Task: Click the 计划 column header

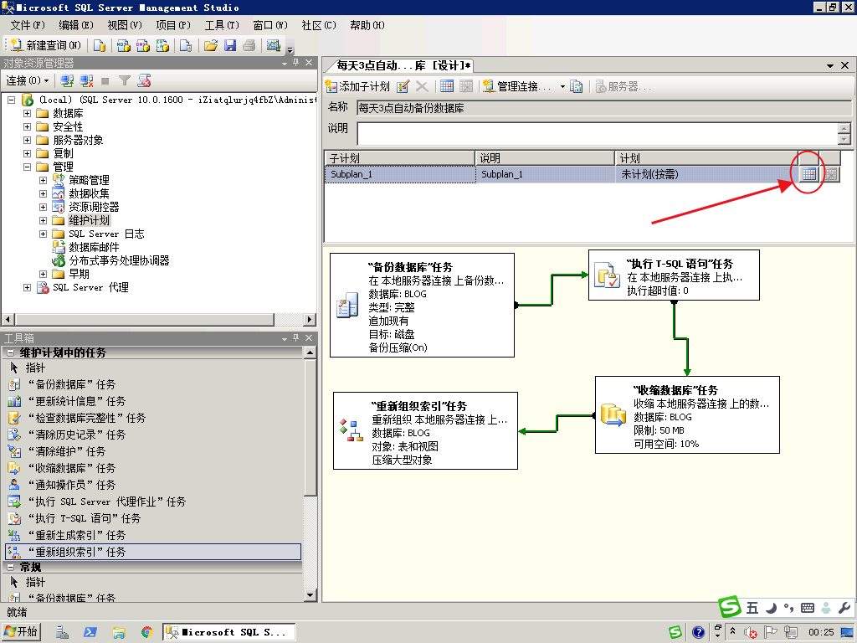Action: (706, 158)
